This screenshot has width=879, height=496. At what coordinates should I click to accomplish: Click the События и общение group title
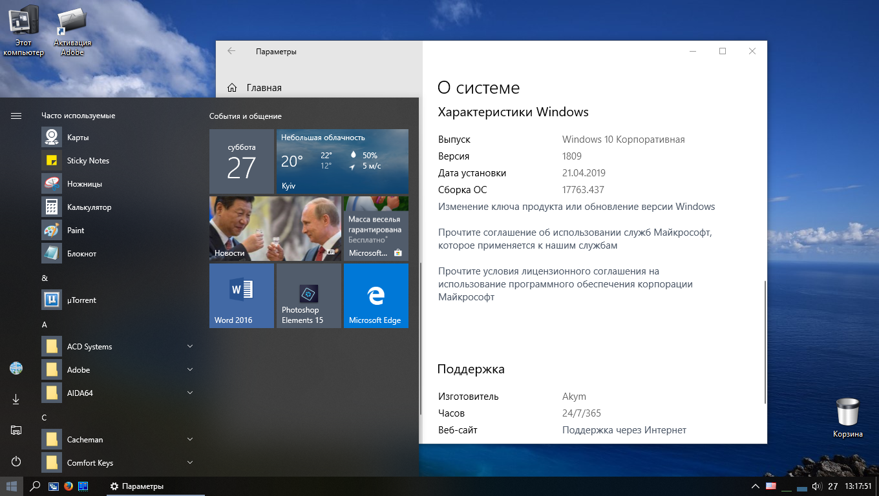tap(246, 116)
